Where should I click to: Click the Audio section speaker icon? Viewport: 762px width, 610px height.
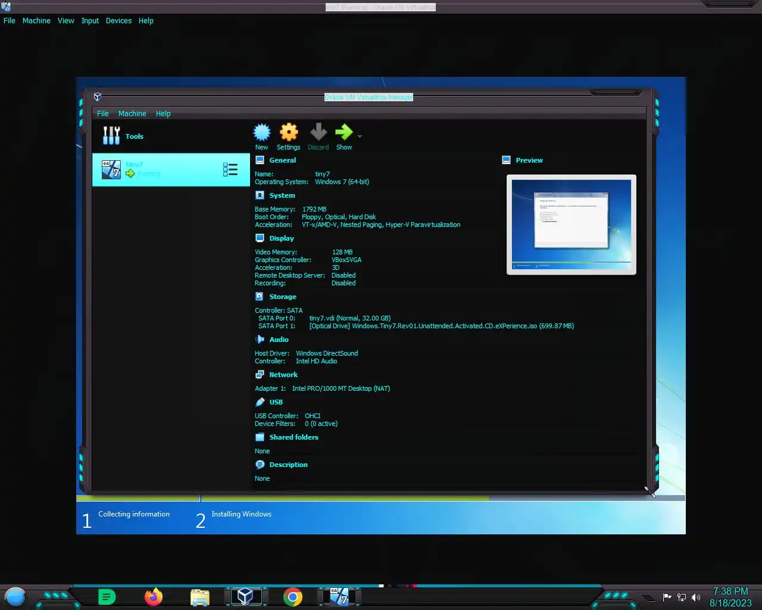[260, 340]
